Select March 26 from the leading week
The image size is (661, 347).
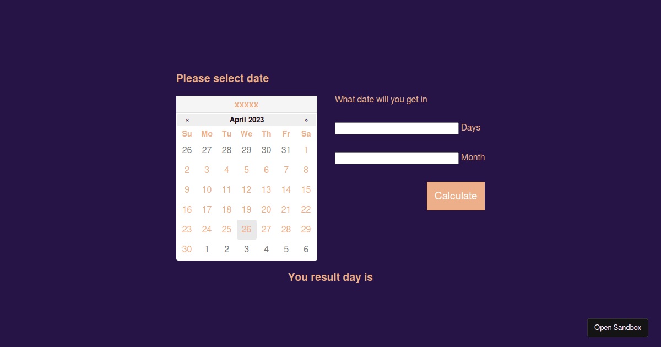pos(187,150)
